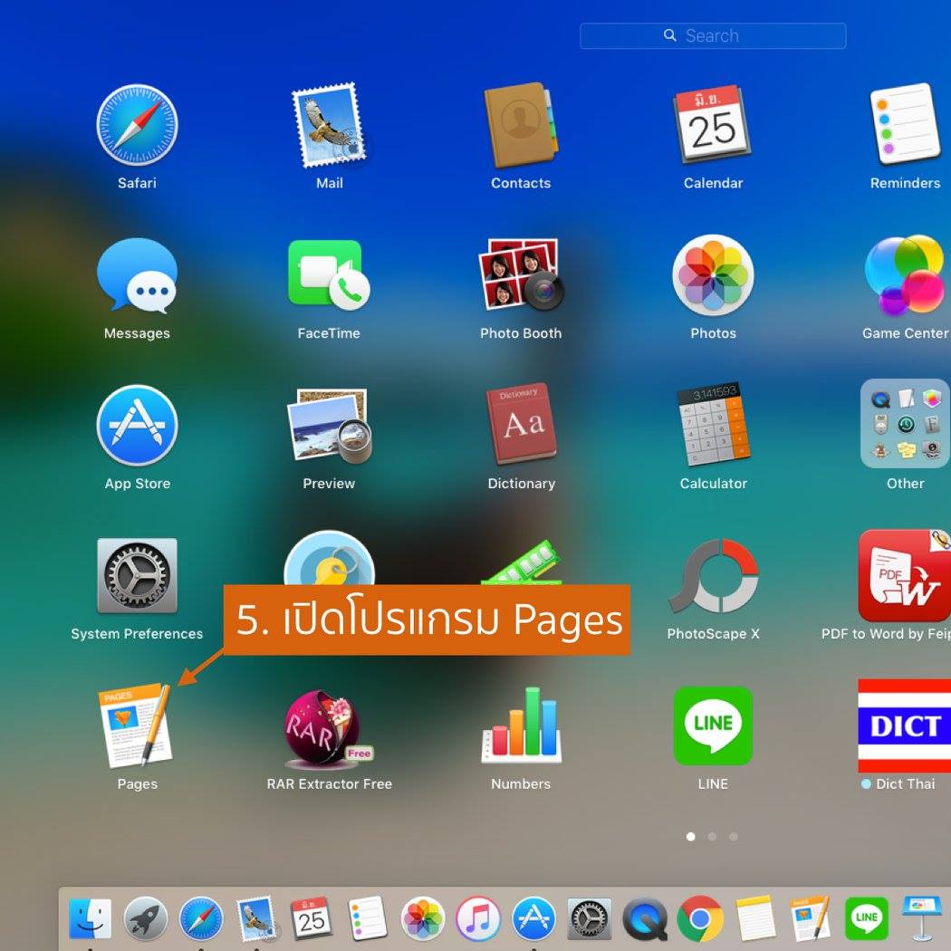The height and width of the screenshot is (951, 951).
Task: Open Calendar in the Dock
Action: [312, 918]
